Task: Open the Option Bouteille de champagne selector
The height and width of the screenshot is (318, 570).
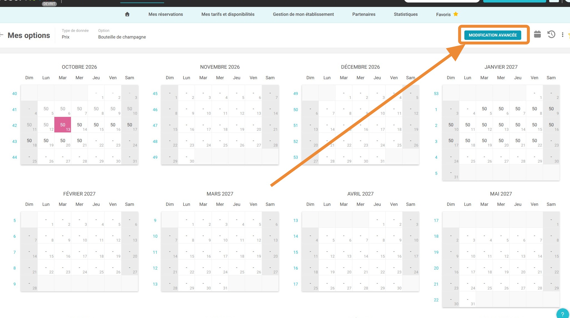Action: point(122,34)
